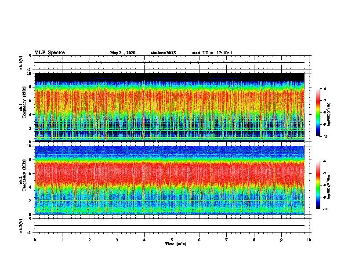348x269 pixels.
Task: Click the ch.2 frequency axis "4" tick label
Action: (x=30, y=187)
